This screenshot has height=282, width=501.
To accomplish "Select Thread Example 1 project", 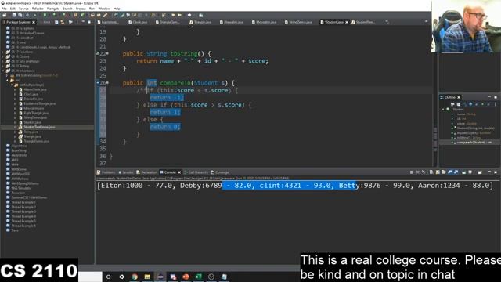I will [23, 202].
